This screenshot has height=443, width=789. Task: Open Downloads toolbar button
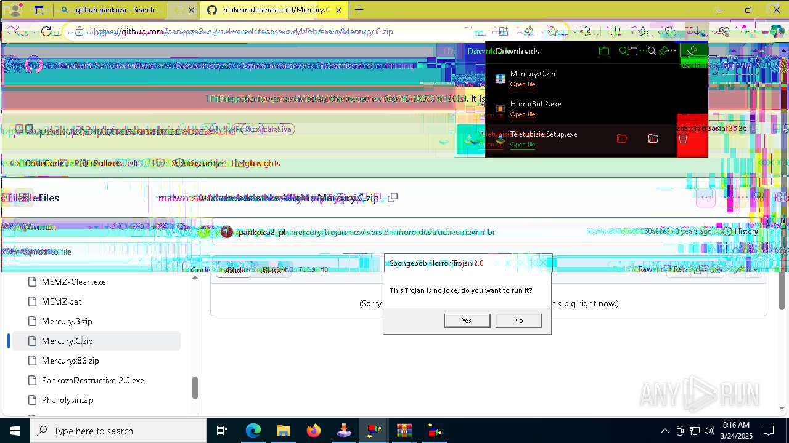pos(697,31)
